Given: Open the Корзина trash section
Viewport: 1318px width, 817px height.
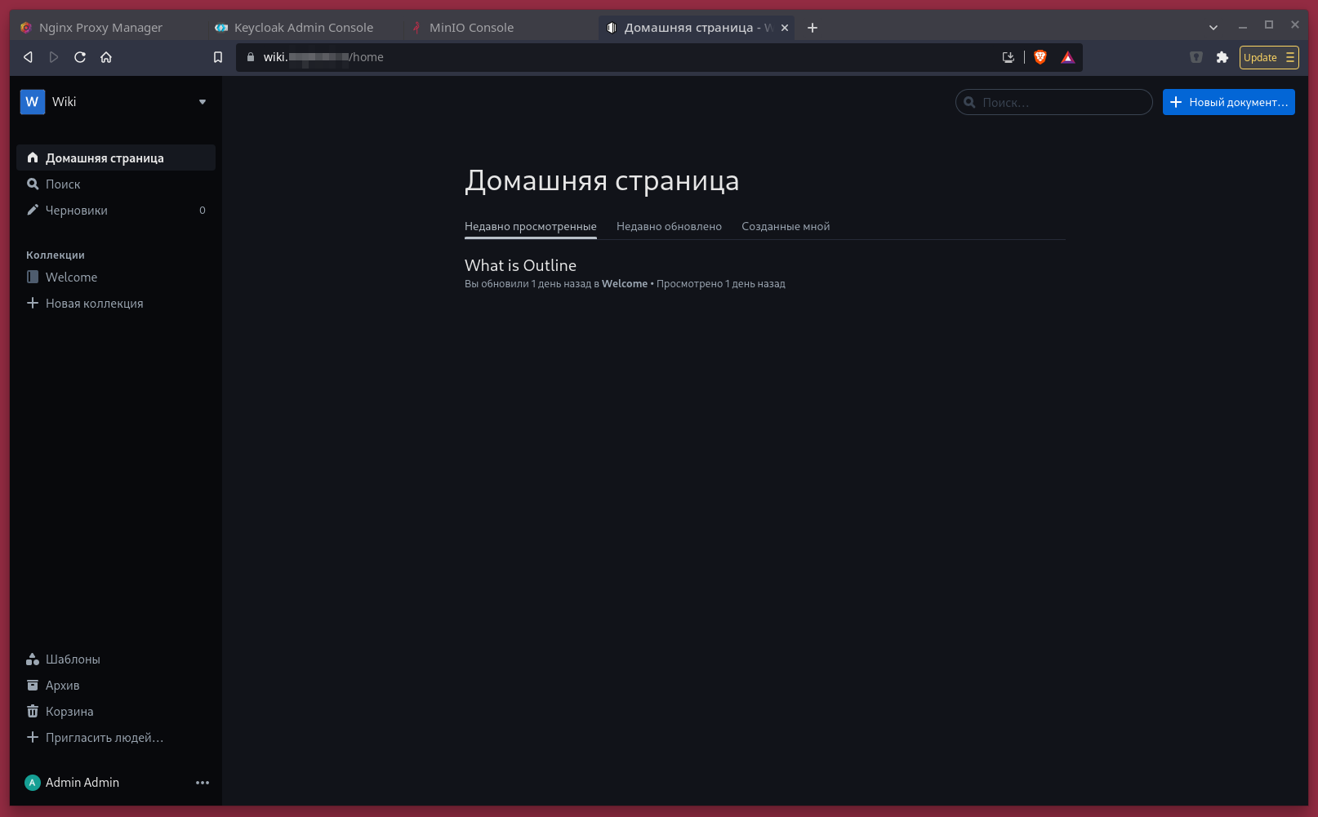Looking at the screenshot, I should [x=69, y=711].
